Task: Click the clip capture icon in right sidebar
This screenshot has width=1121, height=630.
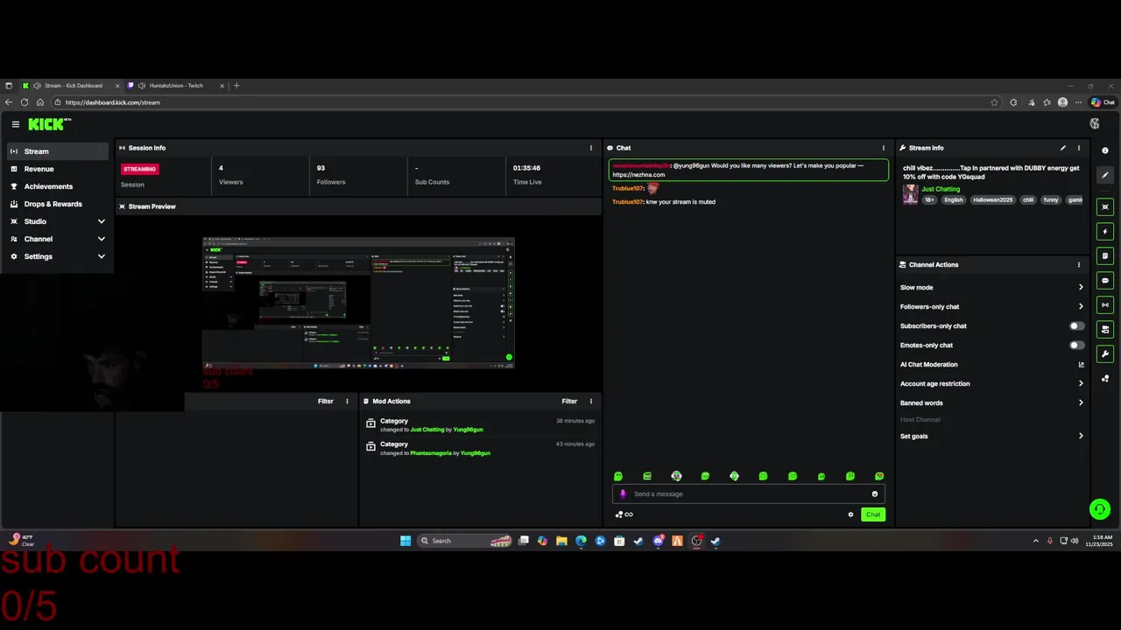Action: pos(1105,207)
